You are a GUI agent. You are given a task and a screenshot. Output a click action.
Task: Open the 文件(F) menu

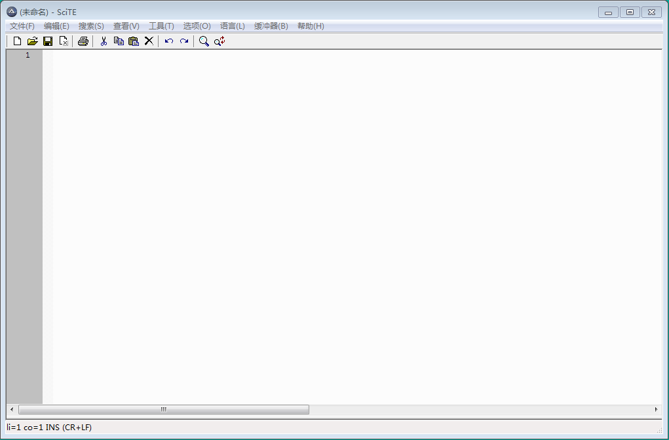[22, 26]
